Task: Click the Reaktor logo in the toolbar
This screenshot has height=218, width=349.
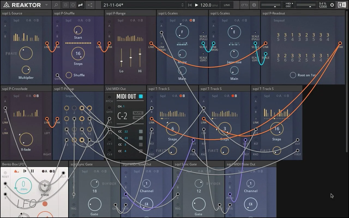Action: pos(22,5)
